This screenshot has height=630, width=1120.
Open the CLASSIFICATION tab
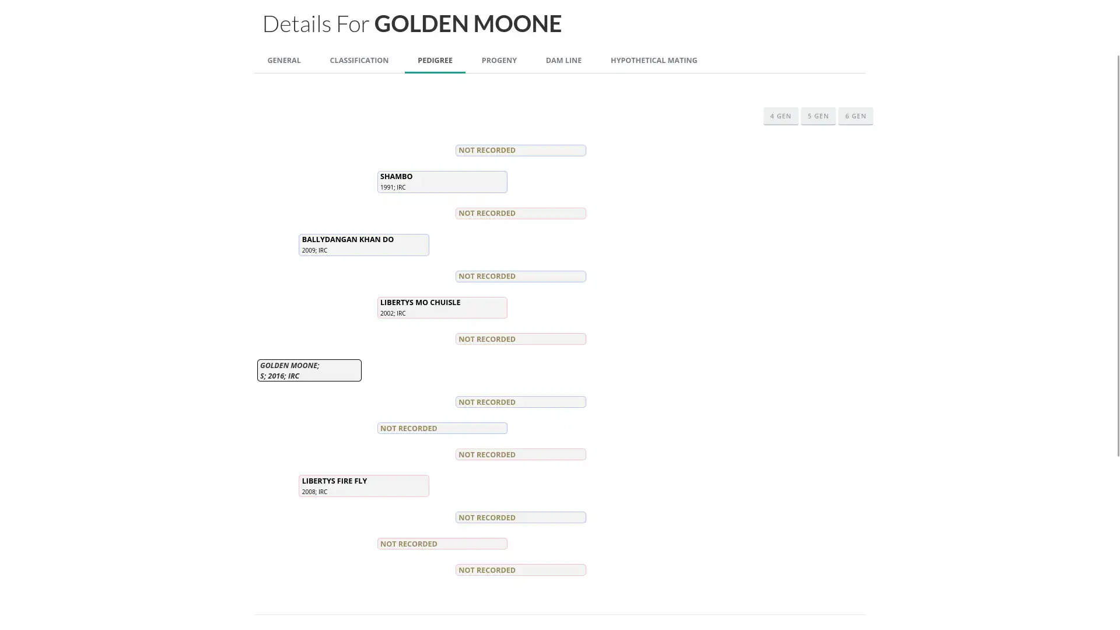[359, 60]
